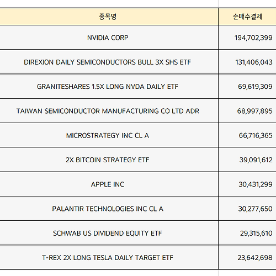276x276 pixels.
Task: Select the value 68,997,895
Action: pos(254,111)
